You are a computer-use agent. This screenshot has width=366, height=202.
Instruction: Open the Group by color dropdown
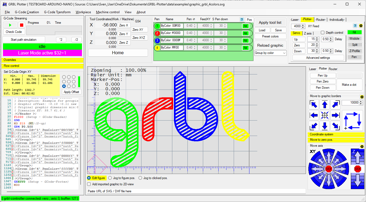(x=270, y=53)
